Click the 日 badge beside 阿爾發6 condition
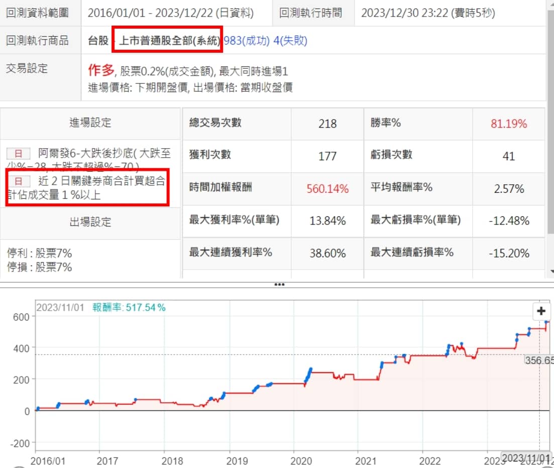 (17, 153)
